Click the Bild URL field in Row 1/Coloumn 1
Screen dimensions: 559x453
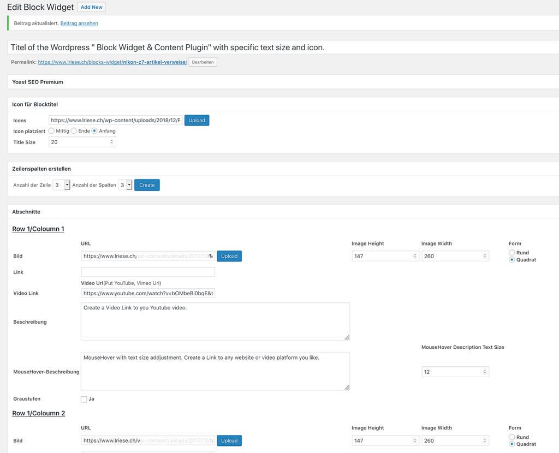148,256
